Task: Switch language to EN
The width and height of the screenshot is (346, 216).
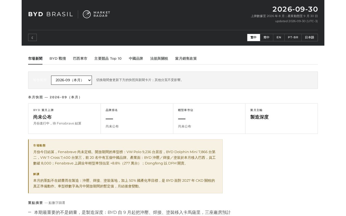Action: [x=279, y=38]
